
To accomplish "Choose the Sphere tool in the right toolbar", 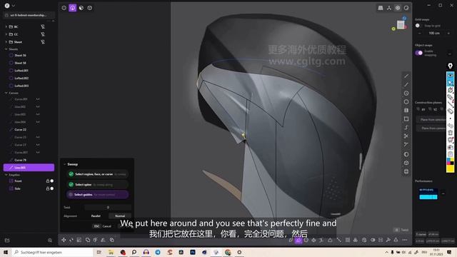I will pos(406,154).
